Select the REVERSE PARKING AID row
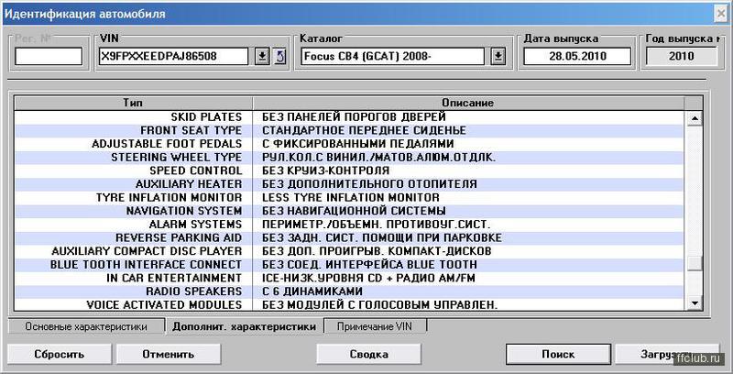 tap(349, 238)
